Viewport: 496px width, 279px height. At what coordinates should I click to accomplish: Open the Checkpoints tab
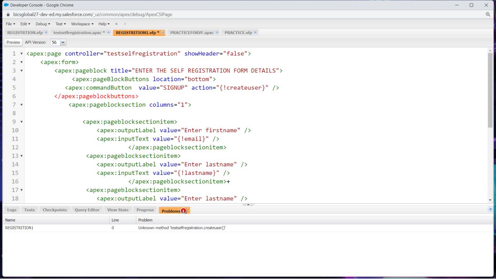coord(55,210)
